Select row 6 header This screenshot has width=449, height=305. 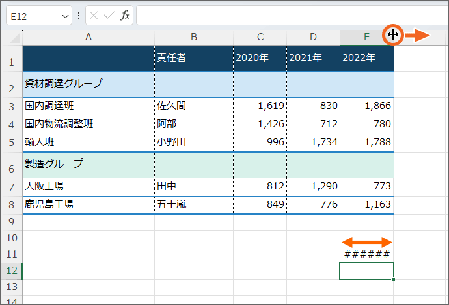pos(12,165)
